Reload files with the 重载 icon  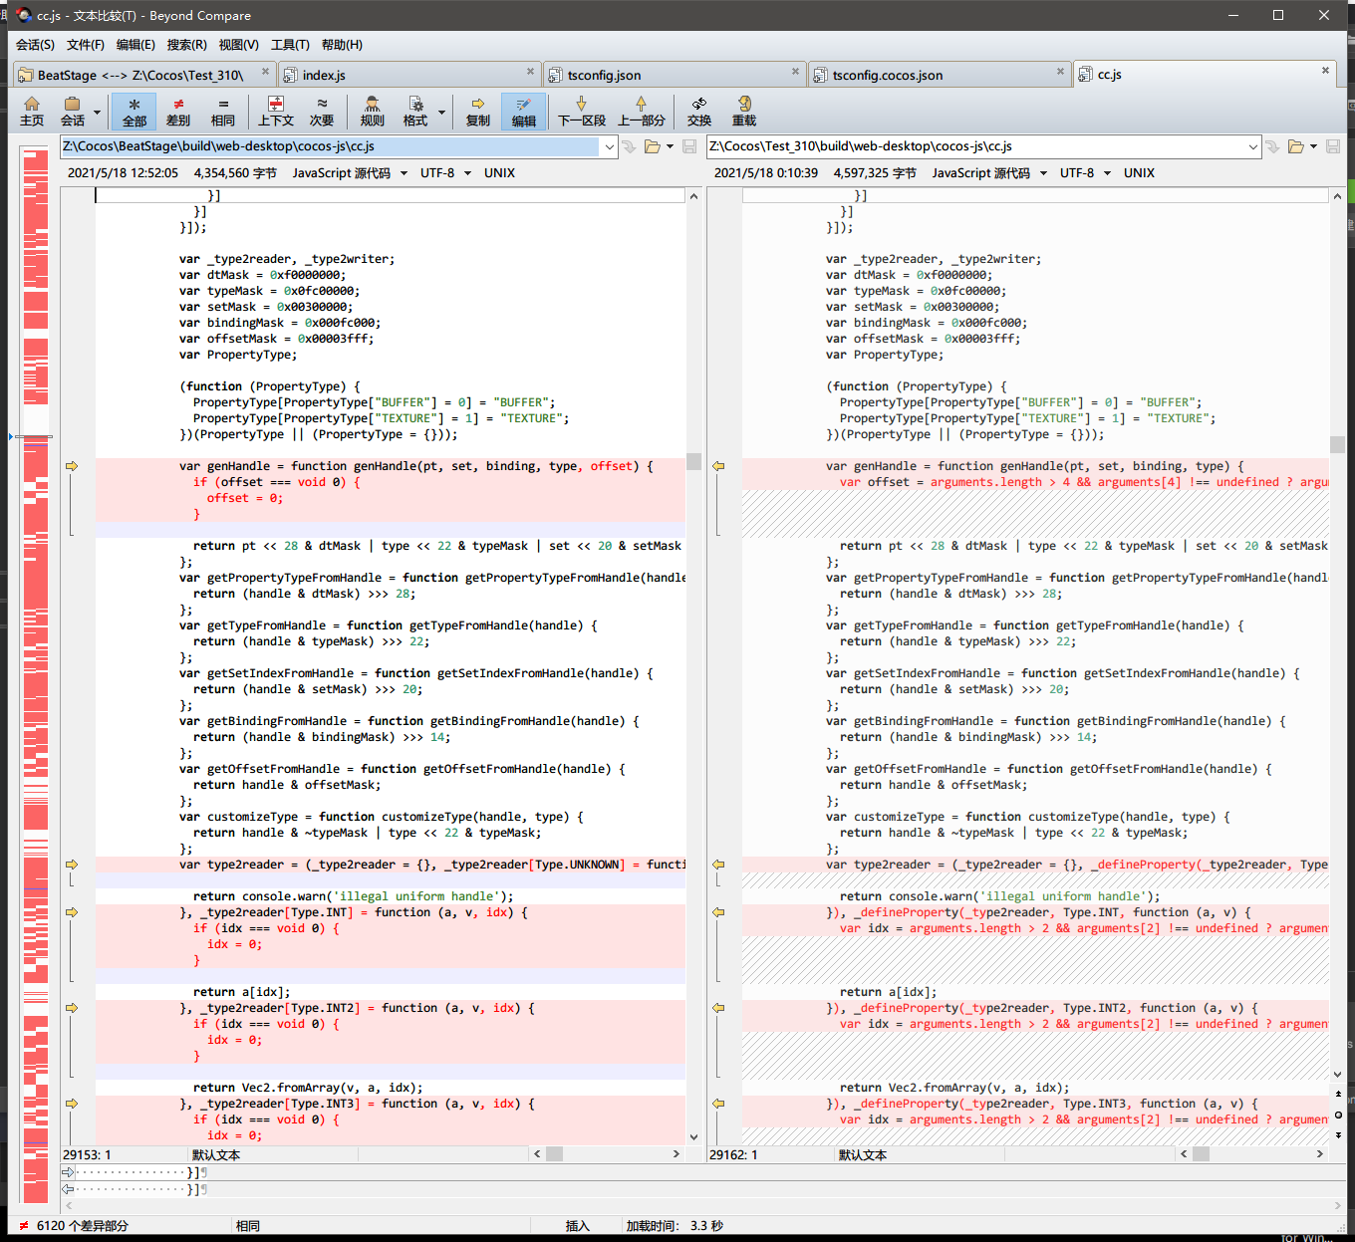click(744, 111)
